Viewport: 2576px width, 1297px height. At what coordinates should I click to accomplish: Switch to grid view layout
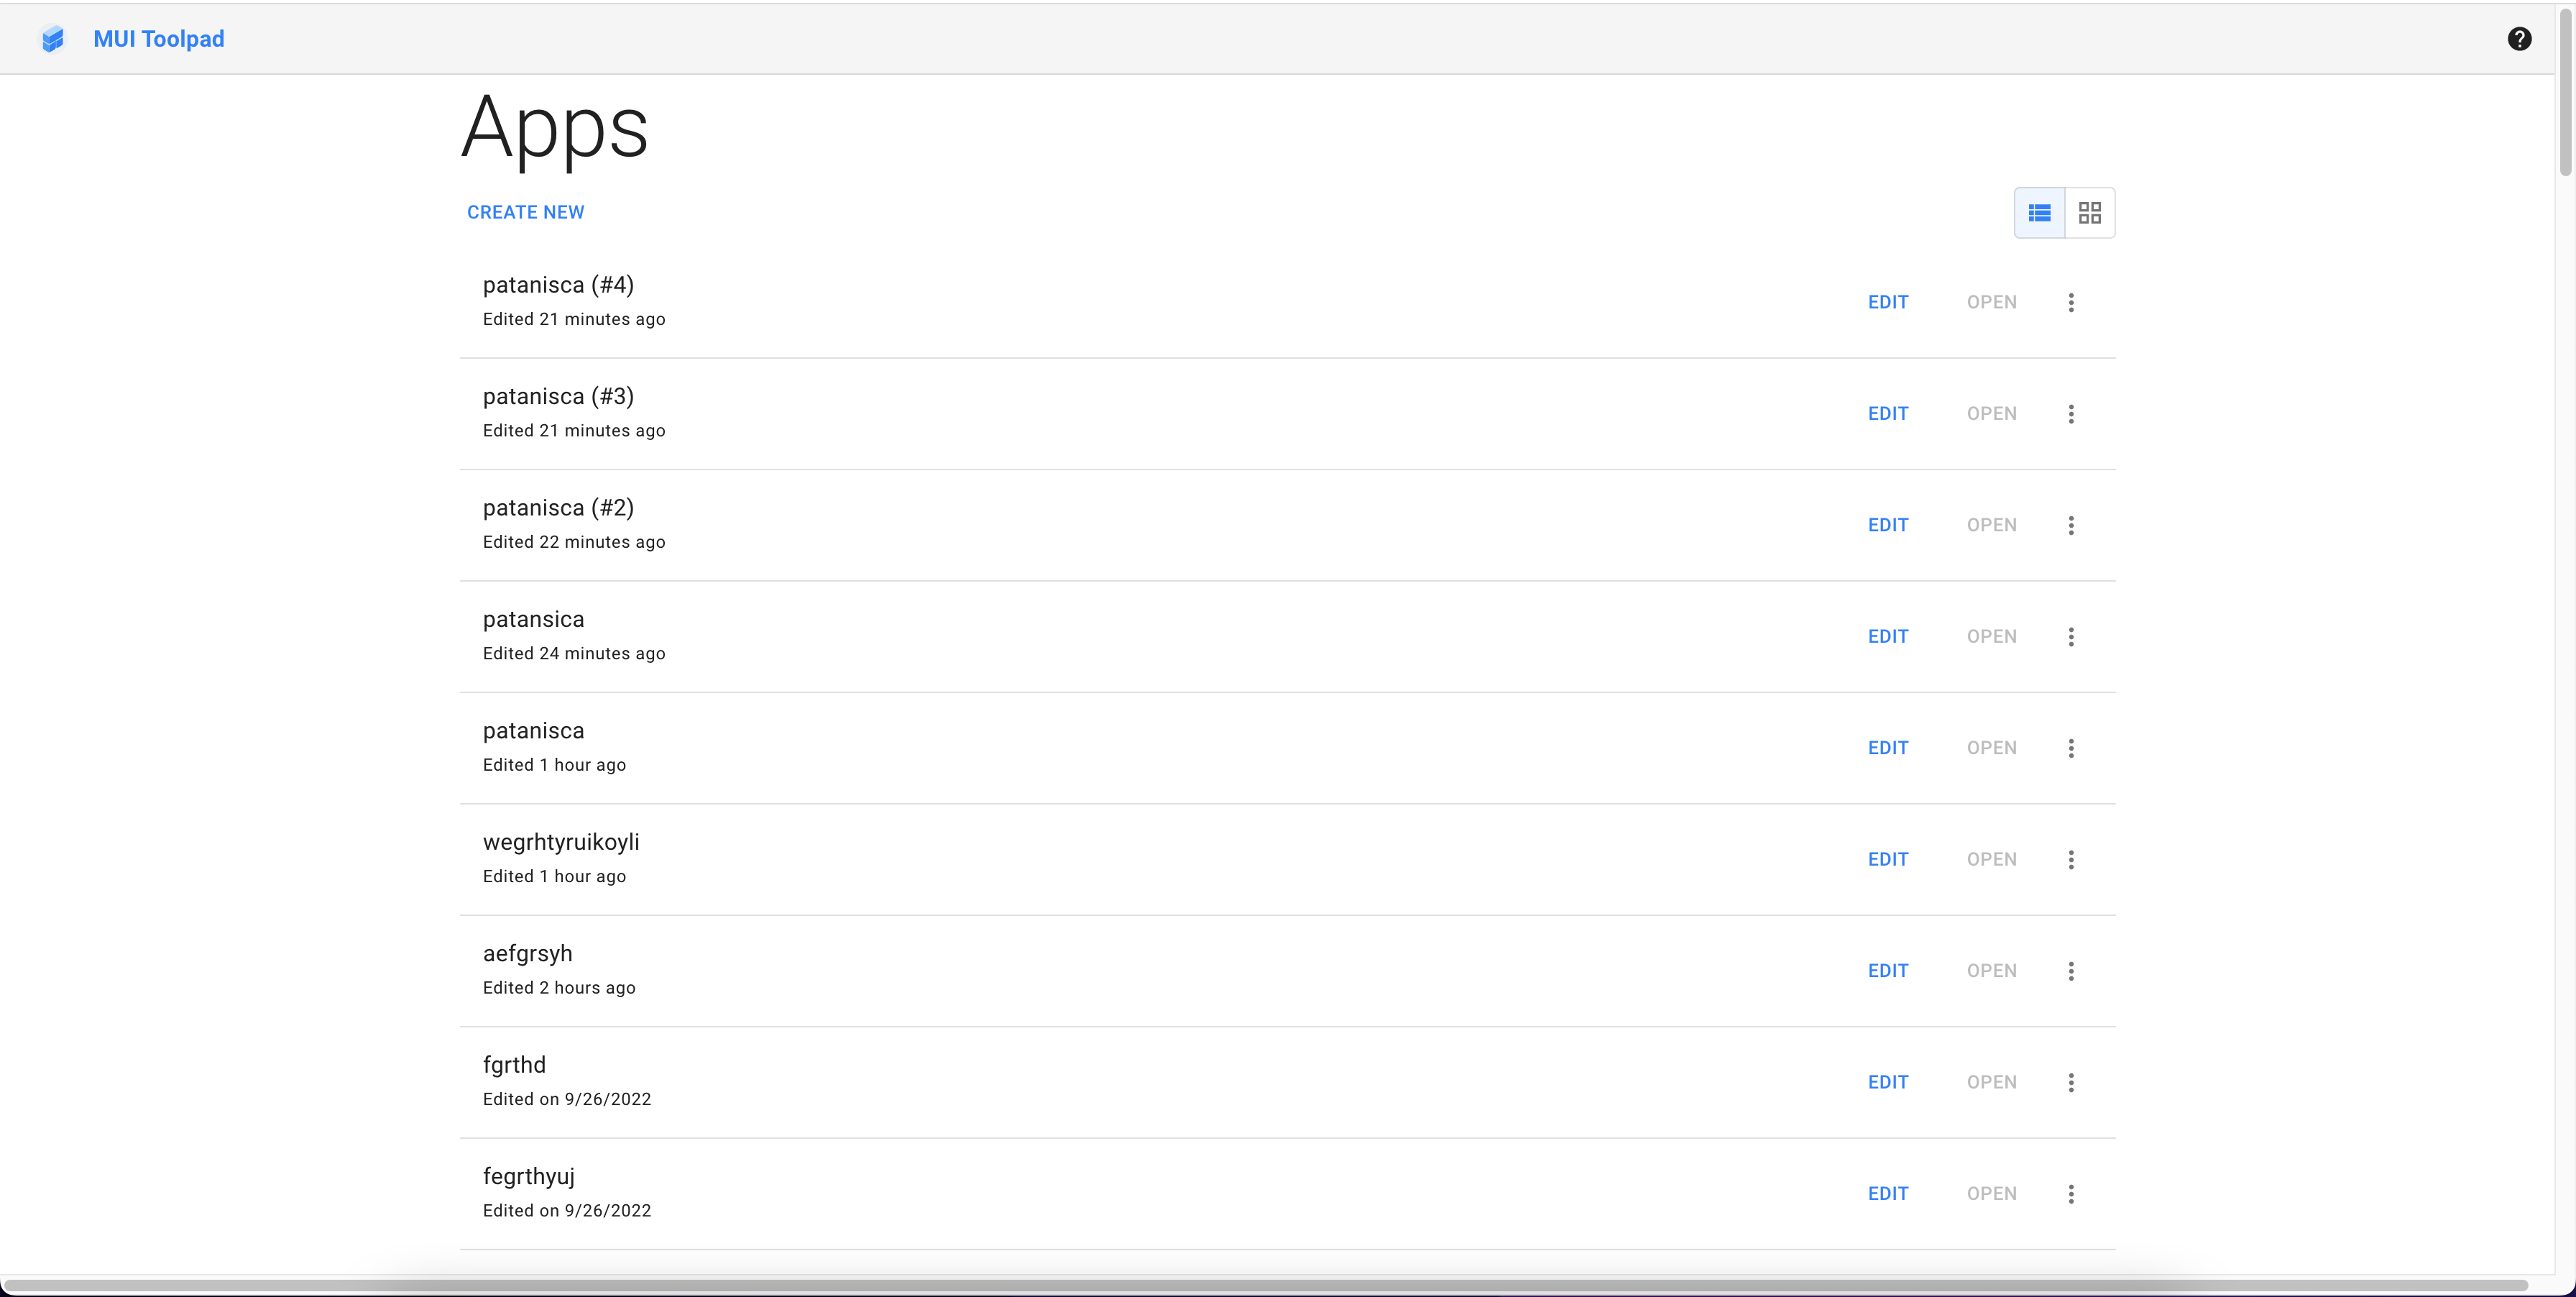click(2089, 212)
